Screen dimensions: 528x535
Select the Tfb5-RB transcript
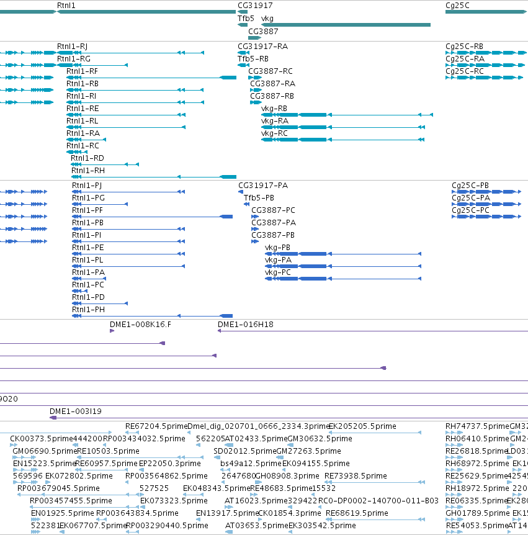pos(253,59)
